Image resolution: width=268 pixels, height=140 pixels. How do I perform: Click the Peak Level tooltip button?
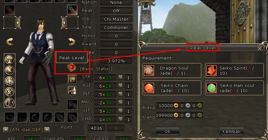[x=72, y=58]
